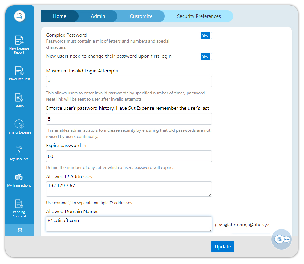304x264 pixels.
Task: Click the settings gear icon in sidebar
Action: [20, 230]
